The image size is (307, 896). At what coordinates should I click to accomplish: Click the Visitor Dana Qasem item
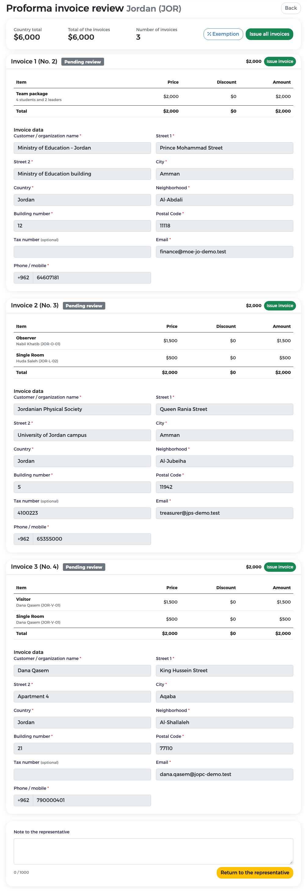click(x=153, y=602)
